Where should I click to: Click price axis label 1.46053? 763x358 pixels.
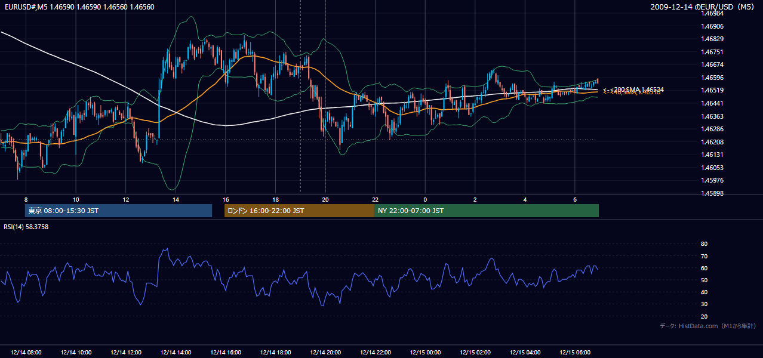tap(712, 168)
